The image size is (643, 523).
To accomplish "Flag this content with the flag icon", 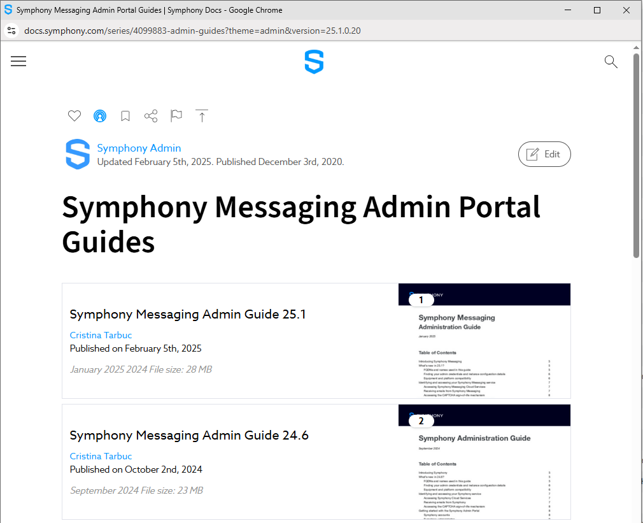I will (176, 116).
